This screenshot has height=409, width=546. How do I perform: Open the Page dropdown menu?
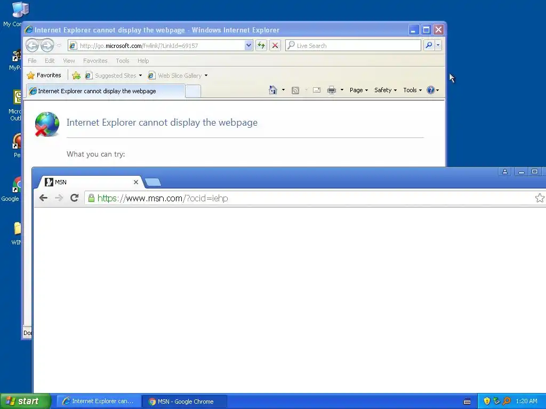(359, 90)
